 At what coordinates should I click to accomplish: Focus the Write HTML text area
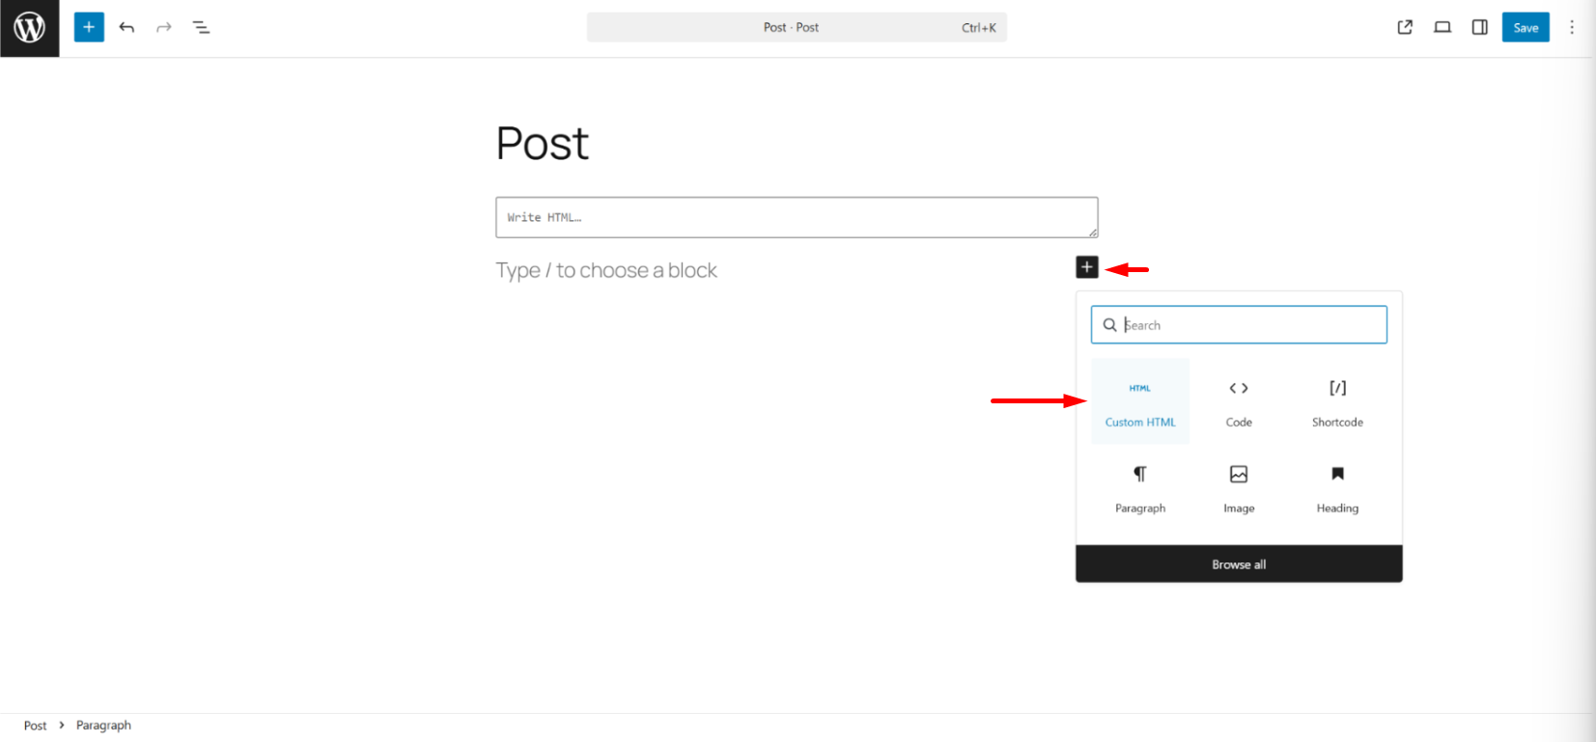click(x=797, y=217)
